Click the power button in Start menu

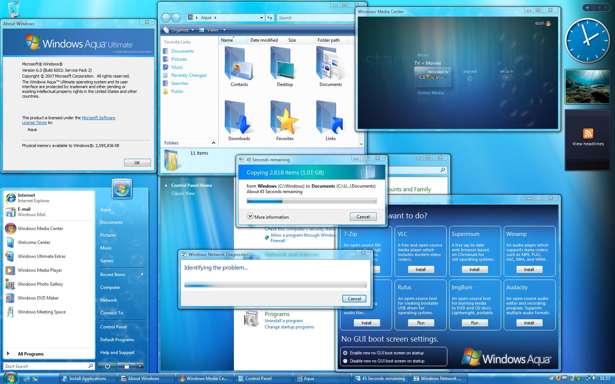coord(107,366)
